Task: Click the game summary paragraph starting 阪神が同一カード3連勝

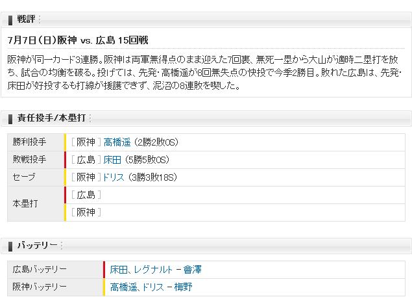Action: (204, 73)
